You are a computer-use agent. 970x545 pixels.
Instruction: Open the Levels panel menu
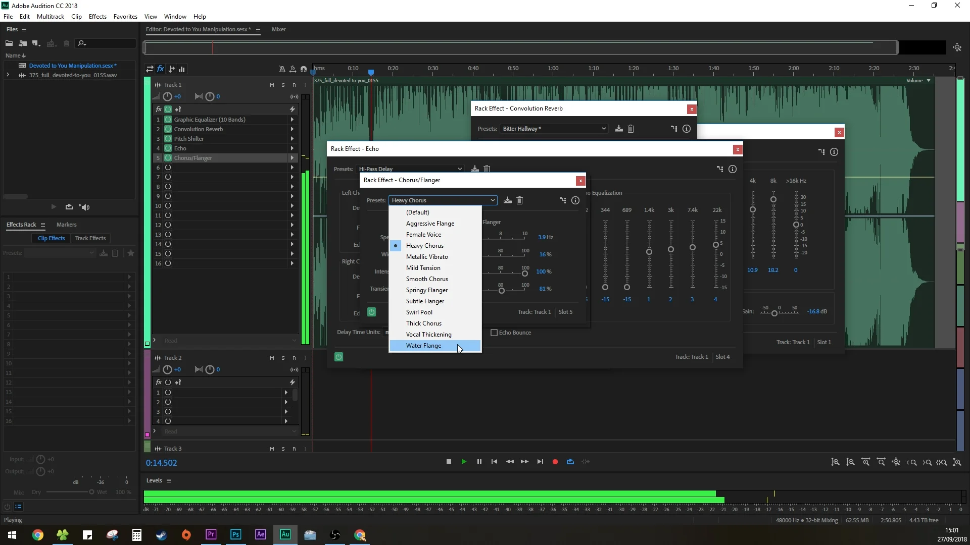coord(169,480)
